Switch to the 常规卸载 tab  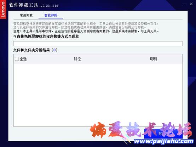point(26,15)
